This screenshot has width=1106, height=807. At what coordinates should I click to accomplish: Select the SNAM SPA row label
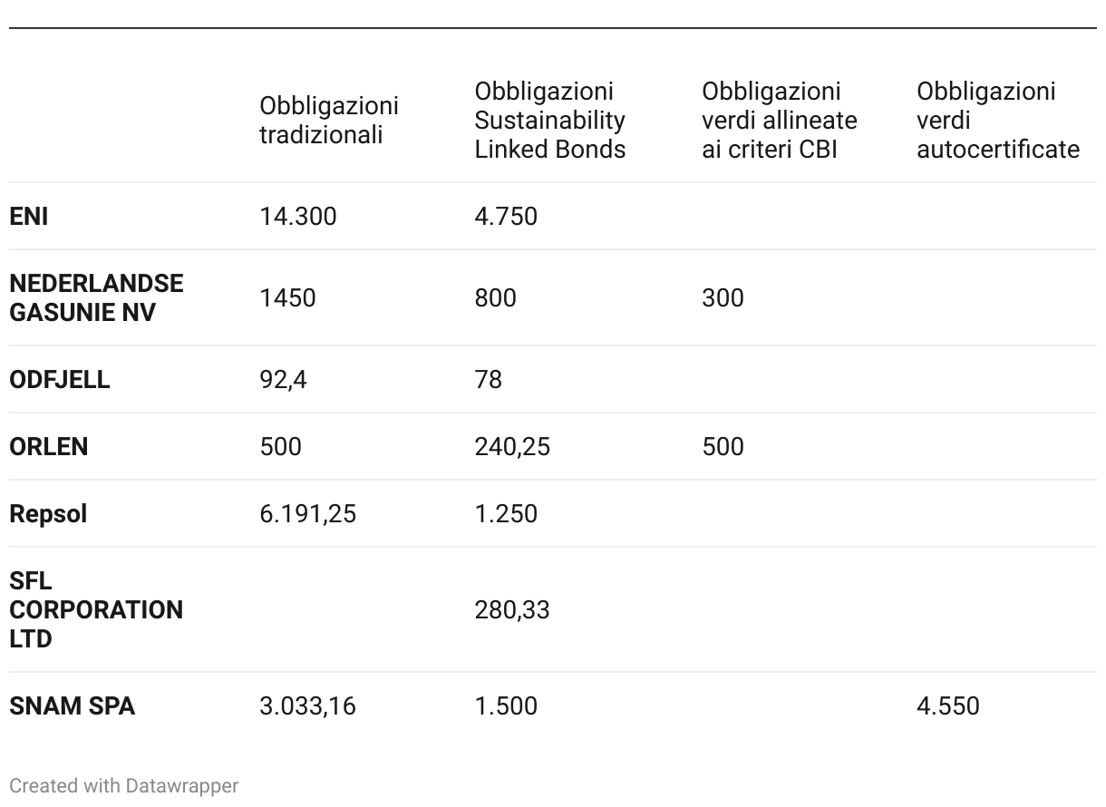click(73, 706)
